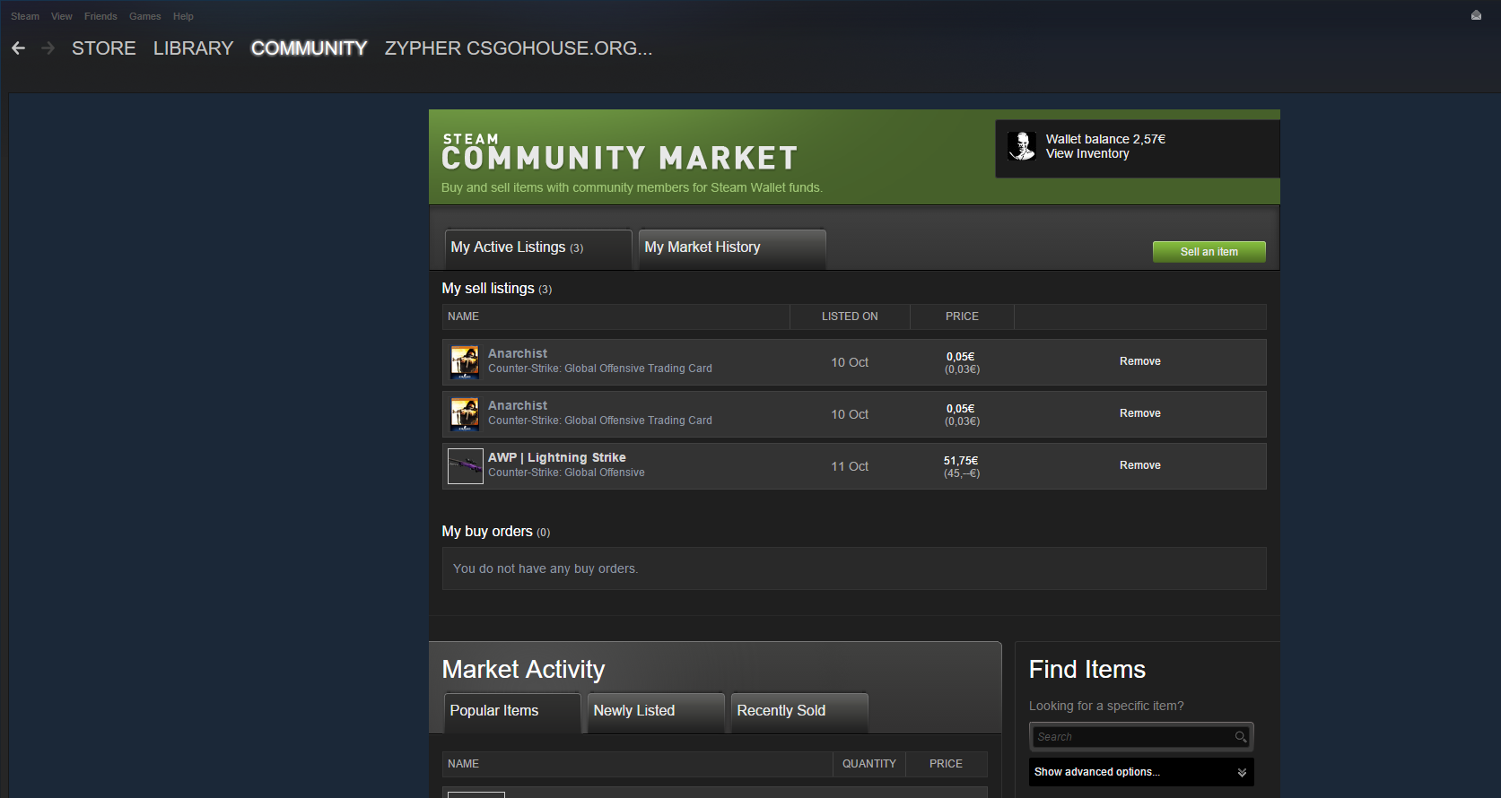Click the View Inventory link
Screen dimensions: 1501x798
[1087, 154]
